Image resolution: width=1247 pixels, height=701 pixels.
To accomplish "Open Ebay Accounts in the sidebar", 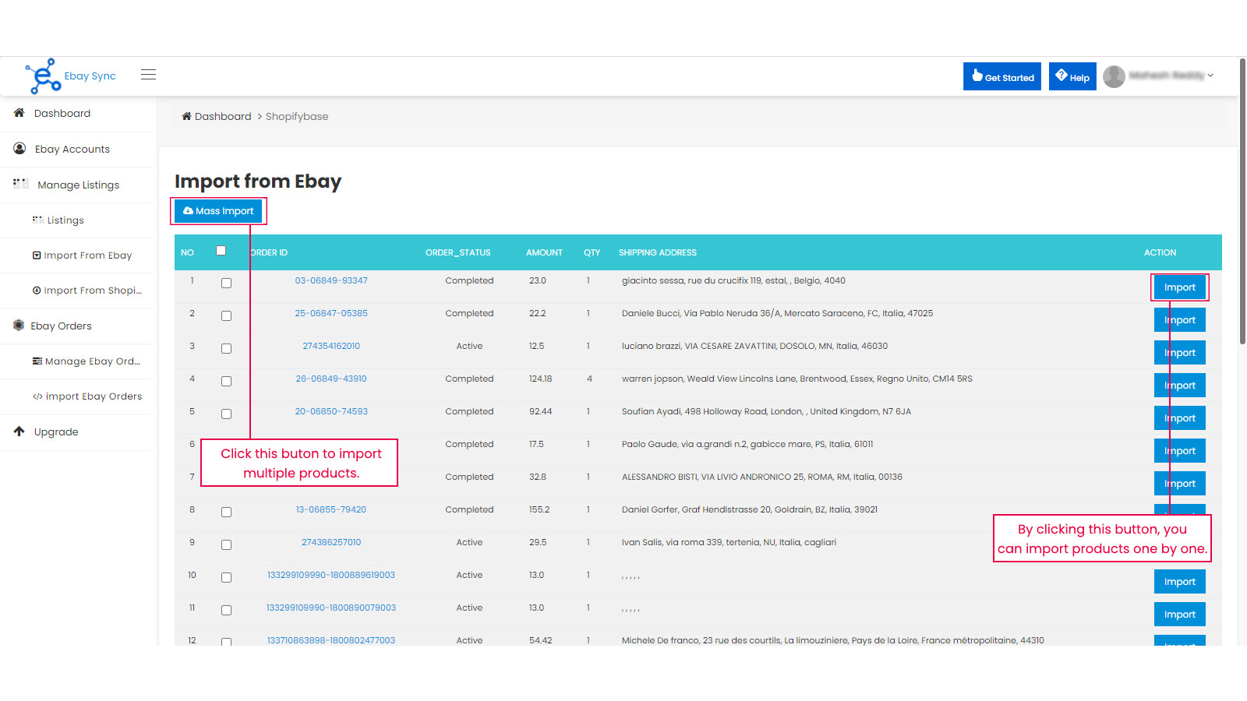I will pos(72,149).
